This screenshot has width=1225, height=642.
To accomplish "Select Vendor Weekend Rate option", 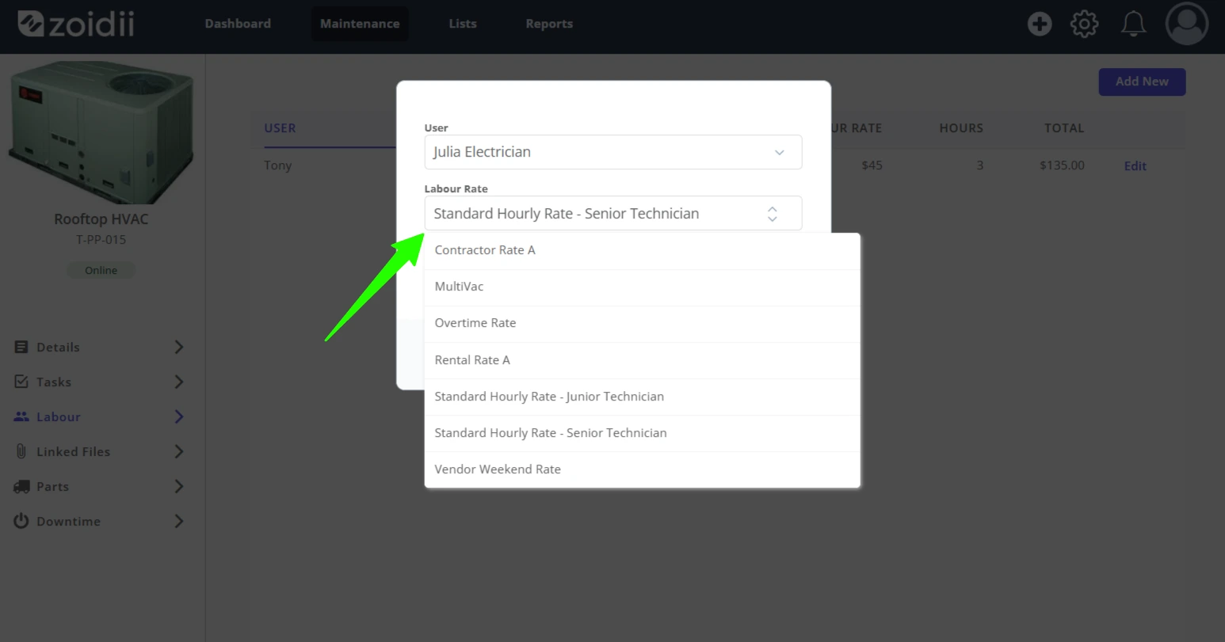I will tap(643, 469).
